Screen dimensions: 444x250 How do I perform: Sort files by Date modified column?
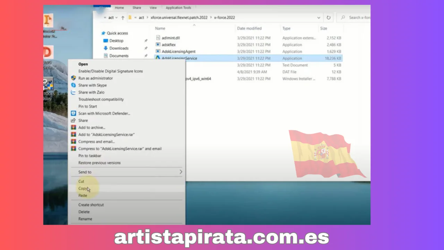coord(249,28)
